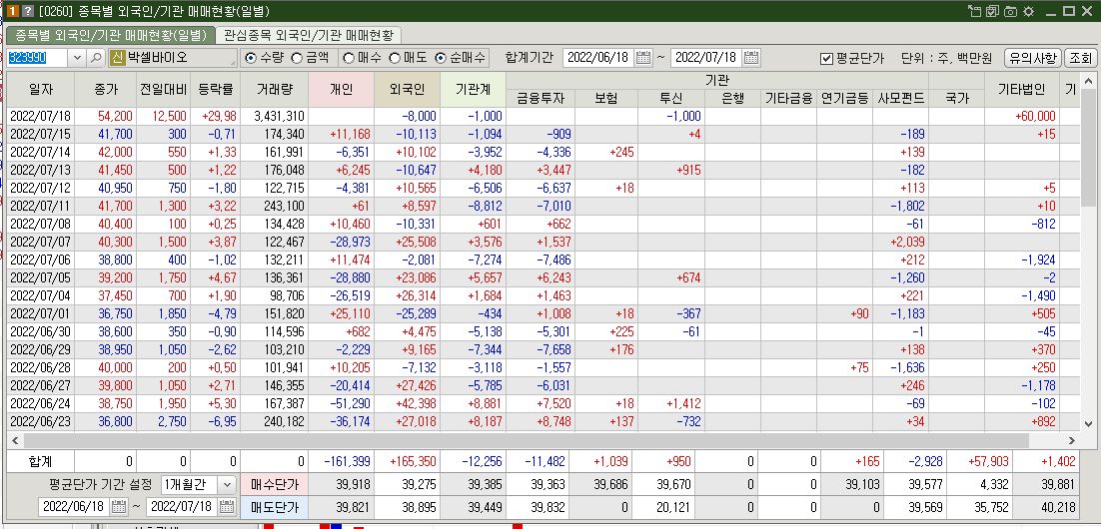Expand the stock code history dropdown
1101x529 pixels.
(77, 58)
